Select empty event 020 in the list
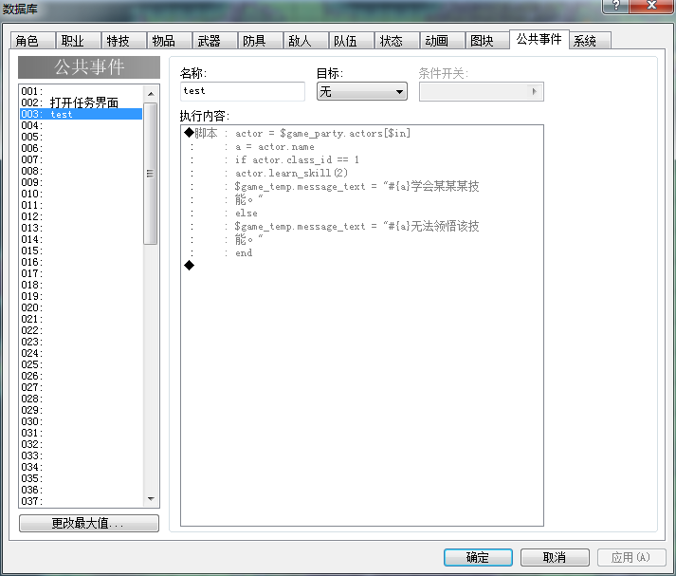The width and height of the screenshot is (676, 576). point(81,307)
